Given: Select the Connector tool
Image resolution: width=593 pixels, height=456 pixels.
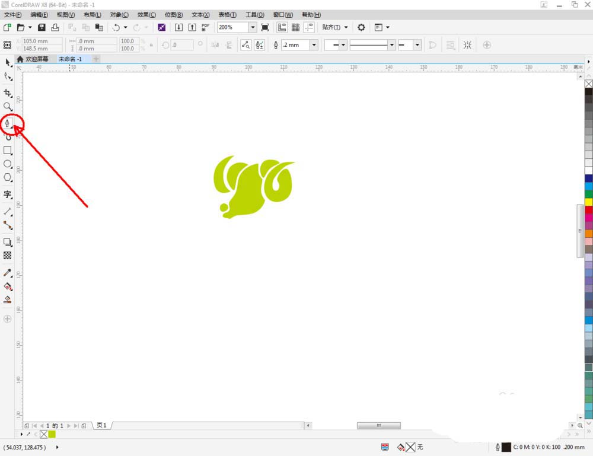Looking at the screenshot, I should [8, 225].
